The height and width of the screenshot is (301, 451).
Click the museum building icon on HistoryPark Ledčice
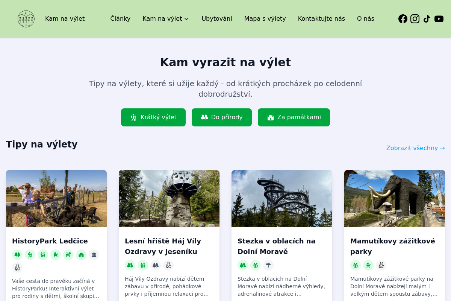tap(94, 255)
